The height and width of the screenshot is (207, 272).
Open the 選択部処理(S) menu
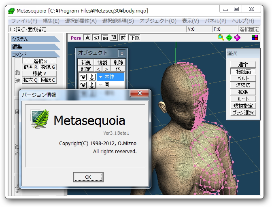pyautogui.click(x=118, y=21)
